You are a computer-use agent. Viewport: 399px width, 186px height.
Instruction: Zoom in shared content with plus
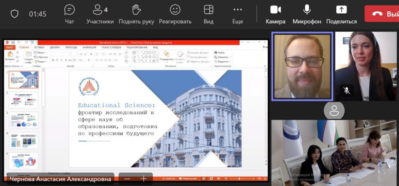point(143,179)
